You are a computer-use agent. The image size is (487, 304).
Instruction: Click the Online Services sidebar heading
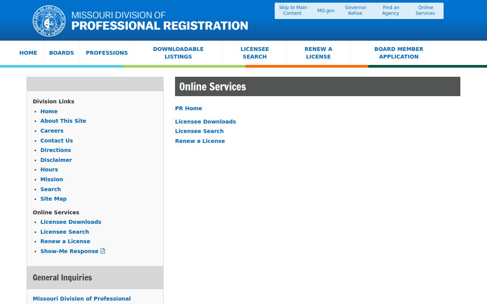(x=56, y=212)
